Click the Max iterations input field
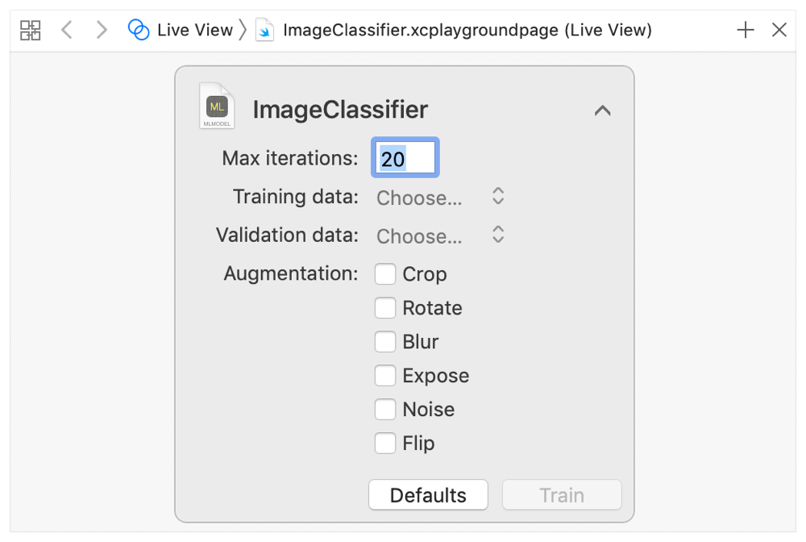Screen dimensions: 806x542 click(405, 157)
